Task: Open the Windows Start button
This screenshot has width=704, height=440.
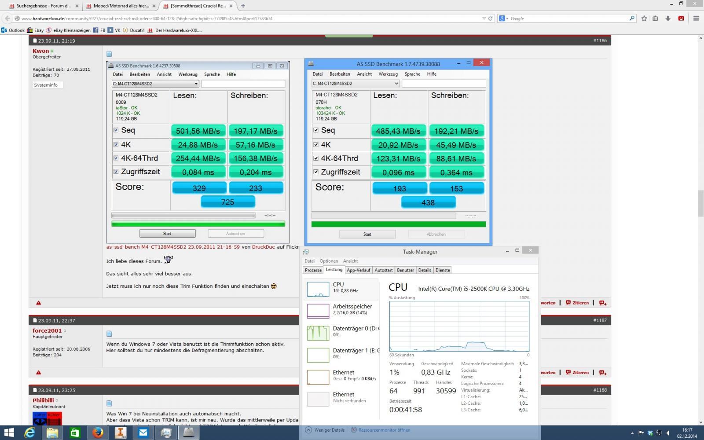Action: (9, 433)
